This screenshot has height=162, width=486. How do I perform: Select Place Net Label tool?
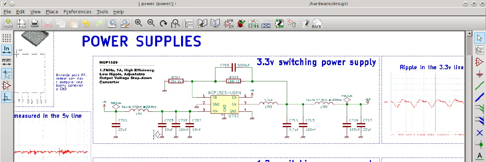[x=480, y=156]
